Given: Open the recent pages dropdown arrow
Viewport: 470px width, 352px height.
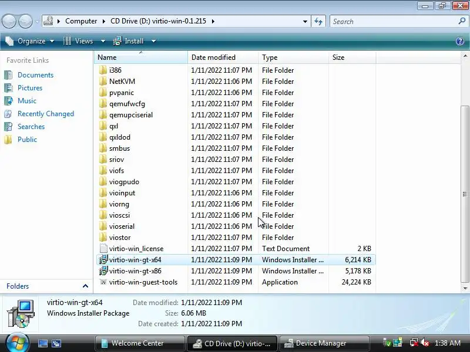Looking at the screenshot, I should point(37,21).
